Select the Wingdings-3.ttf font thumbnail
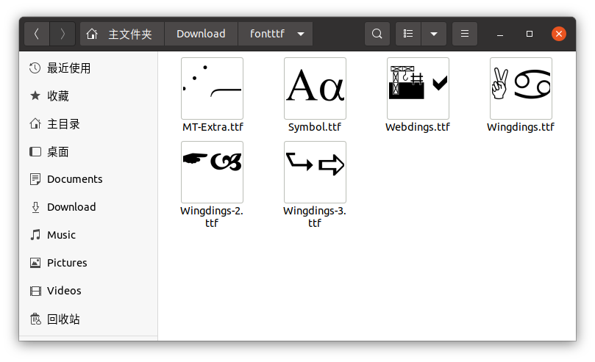595x362 pixels. [315, 173]
